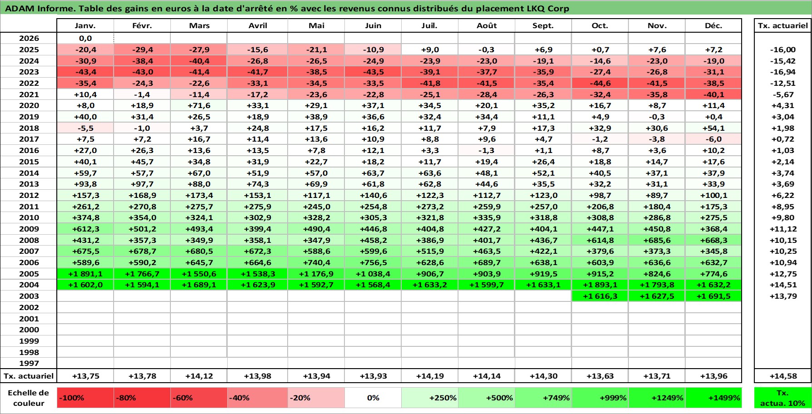The image size is (812, 414).
Task: Click the -100% color scale swatch
Action: point(85,398)
